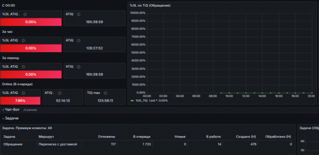Click info icon on %SL ATiQ under За период

pos(23,67)
